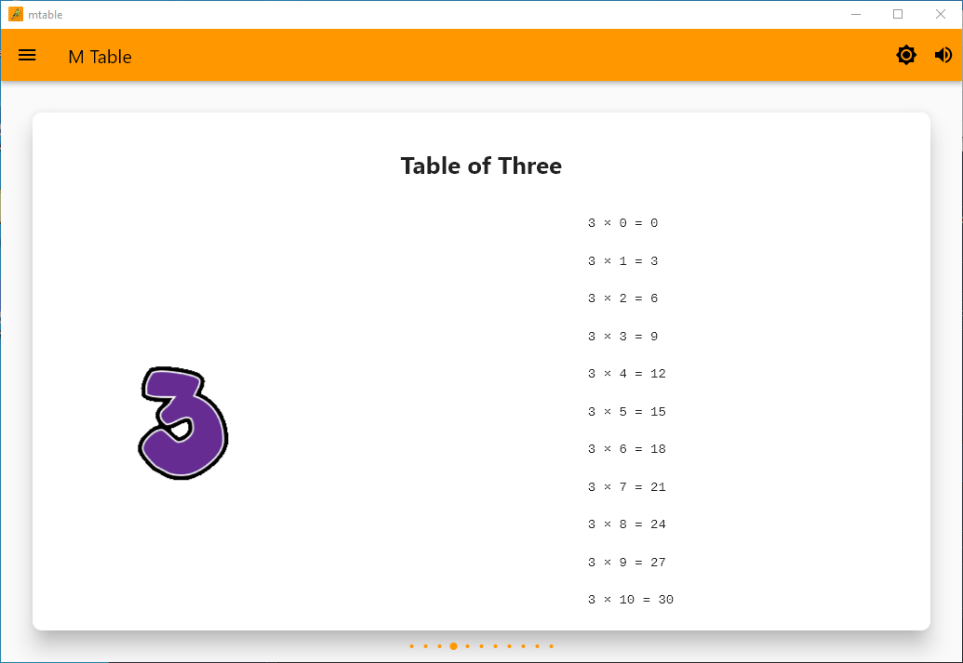
Task: Select the row "3 × 8 = 24"
Action: (626, 524)
